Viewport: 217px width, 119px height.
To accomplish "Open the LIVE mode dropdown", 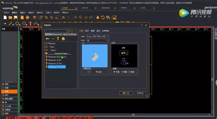I will coord(147,8).
